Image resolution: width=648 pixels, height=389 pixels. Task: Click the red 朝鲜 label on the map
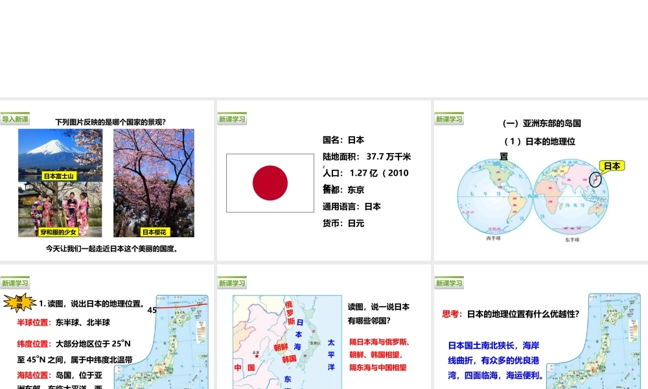pos(281,348)
